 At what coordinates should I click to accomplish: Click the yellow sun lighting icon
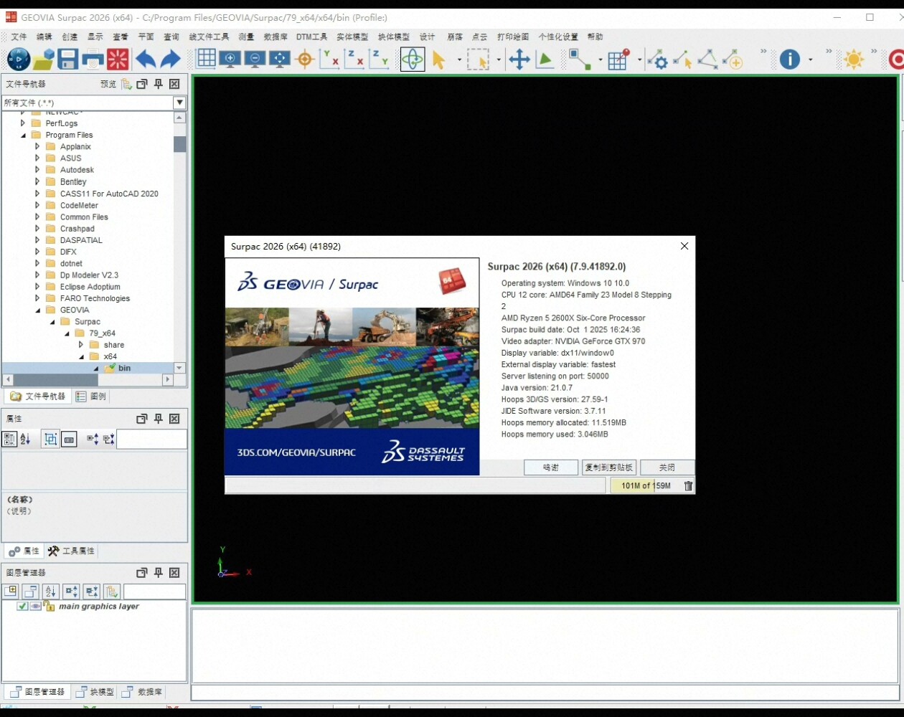pos(854,59)
